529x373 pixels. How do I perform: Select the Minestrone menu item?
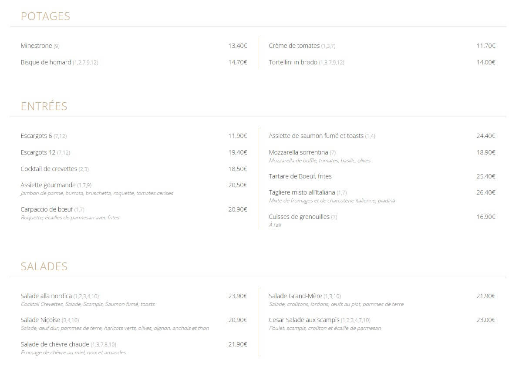coord(36,46)
